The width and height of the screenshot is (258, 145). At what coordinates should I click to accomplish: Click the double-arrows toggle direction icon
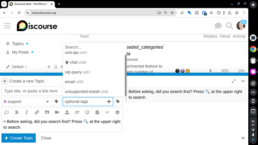(x=77, y=112)
